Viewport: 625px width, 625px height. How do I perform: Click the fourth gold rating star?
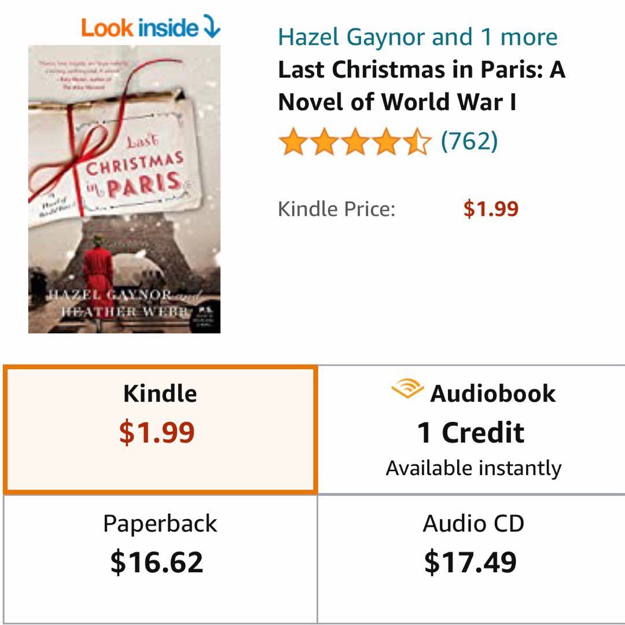coord(386,142)
